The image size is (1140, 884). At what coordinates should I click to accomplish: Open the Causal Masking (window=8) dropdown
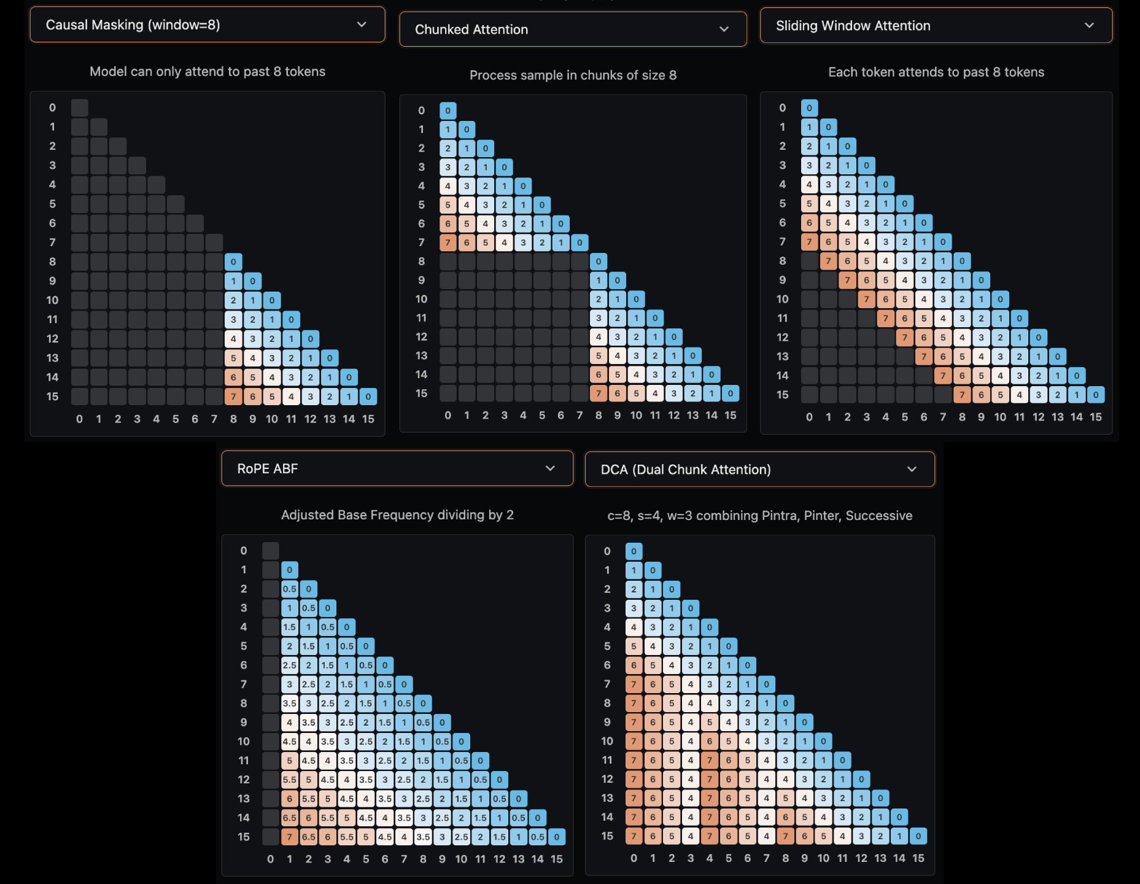(207, 25)
